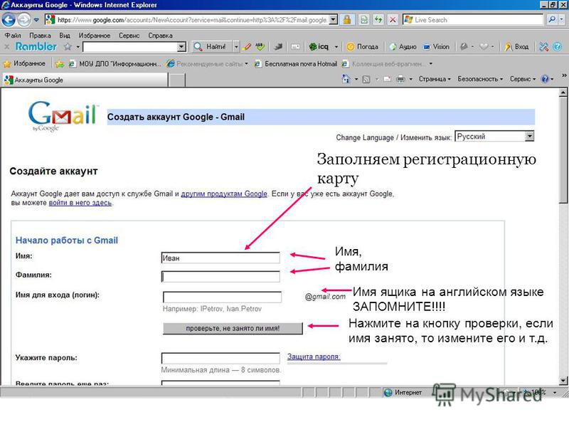Click the проверьте, не занято ли имя! button
Image resolution: width=569 pixels, height=427 pixels.
(x=233, y=328)
